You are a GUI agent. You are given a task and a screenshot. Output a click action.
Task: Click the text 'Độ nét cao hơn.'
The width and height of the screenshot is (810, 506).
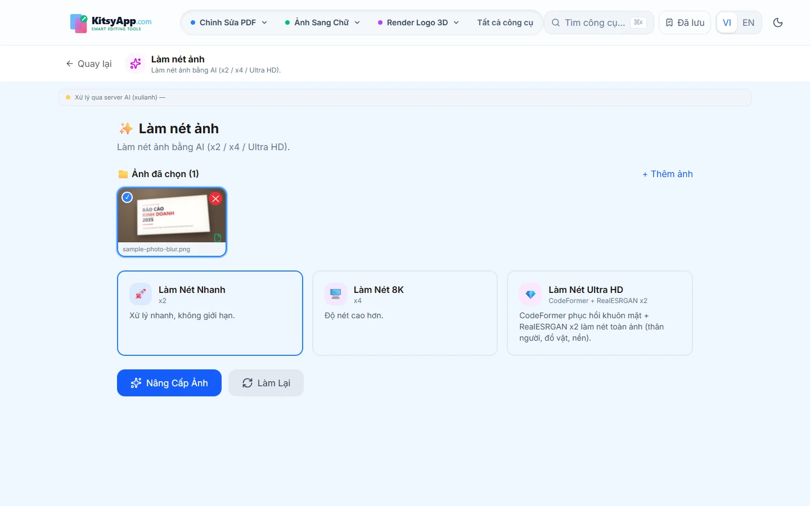point(354,315)
